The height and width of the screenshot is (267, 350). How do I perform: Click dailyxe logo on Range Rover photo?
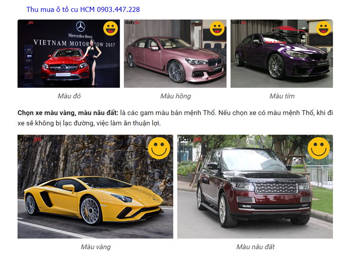tap(190, 139)
